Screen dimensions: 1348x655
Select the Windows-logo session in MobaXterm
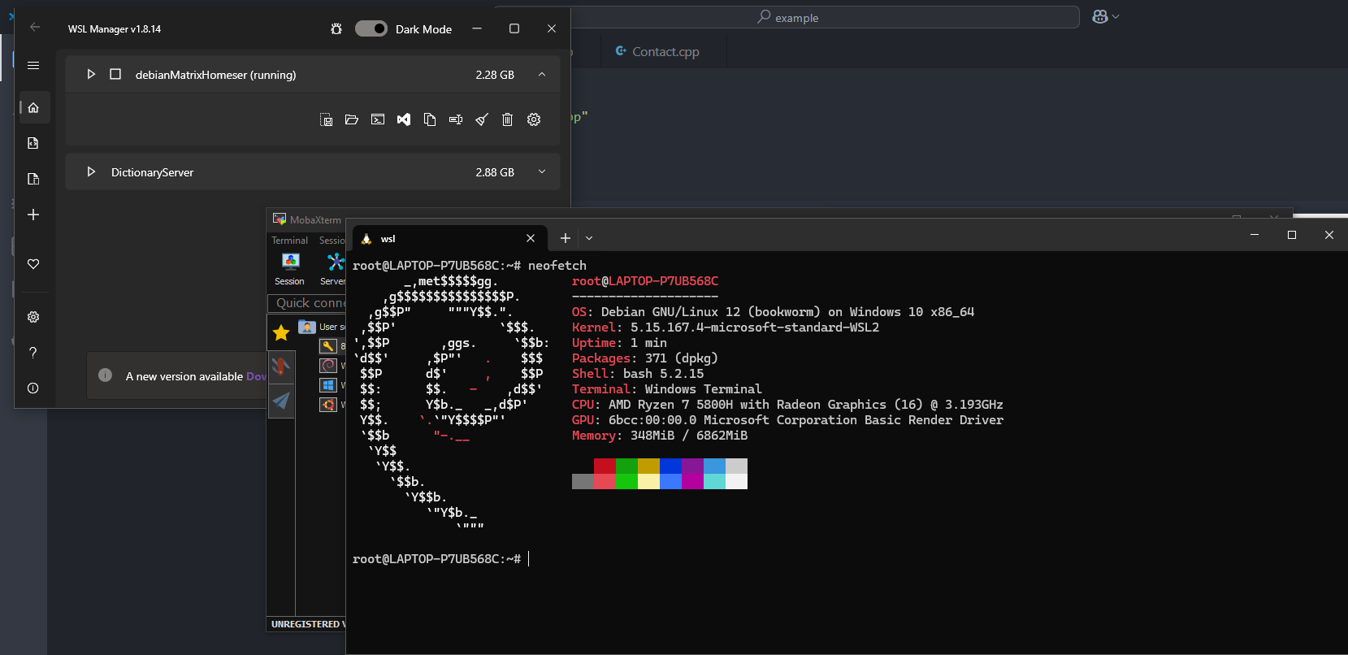click(328, 385)
